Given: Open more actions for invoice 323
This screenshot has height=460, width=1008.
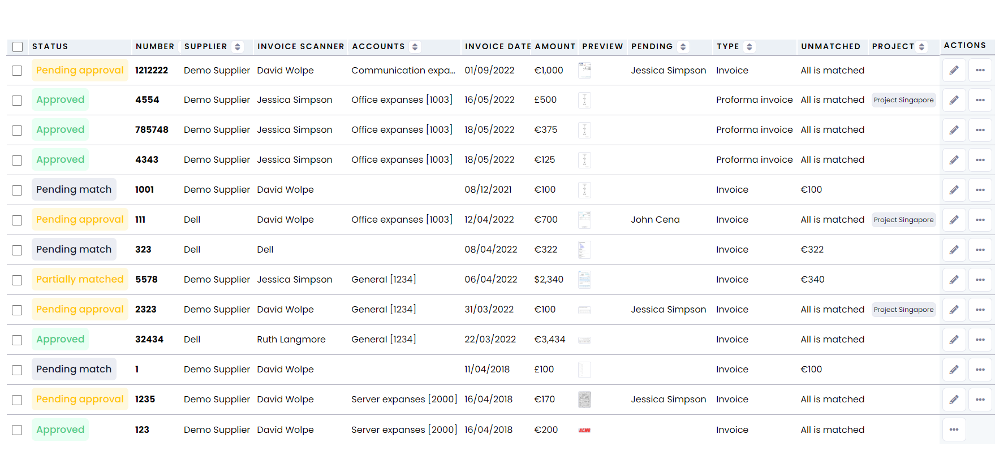Looking at the screenshot, I should pyautogui.click(x=980, y=250).
